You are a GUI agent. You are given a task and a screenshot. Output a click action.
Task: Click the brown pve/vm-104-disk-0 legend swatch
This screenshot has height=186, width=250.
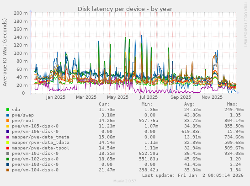[8, 170]
